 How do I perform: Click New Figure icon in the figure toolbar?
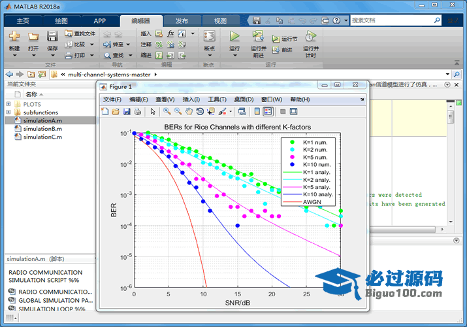pyautogui.click(x=105, y=111)
